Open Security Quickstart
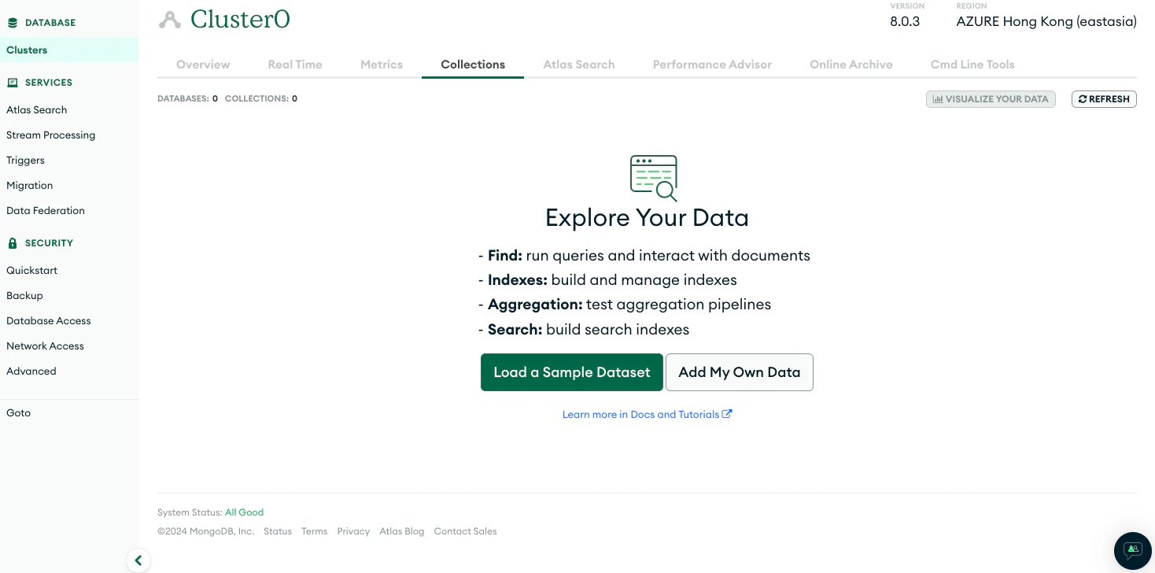Image resolution: width=1155 pixels, height=573 pixels. click(32, 271)
